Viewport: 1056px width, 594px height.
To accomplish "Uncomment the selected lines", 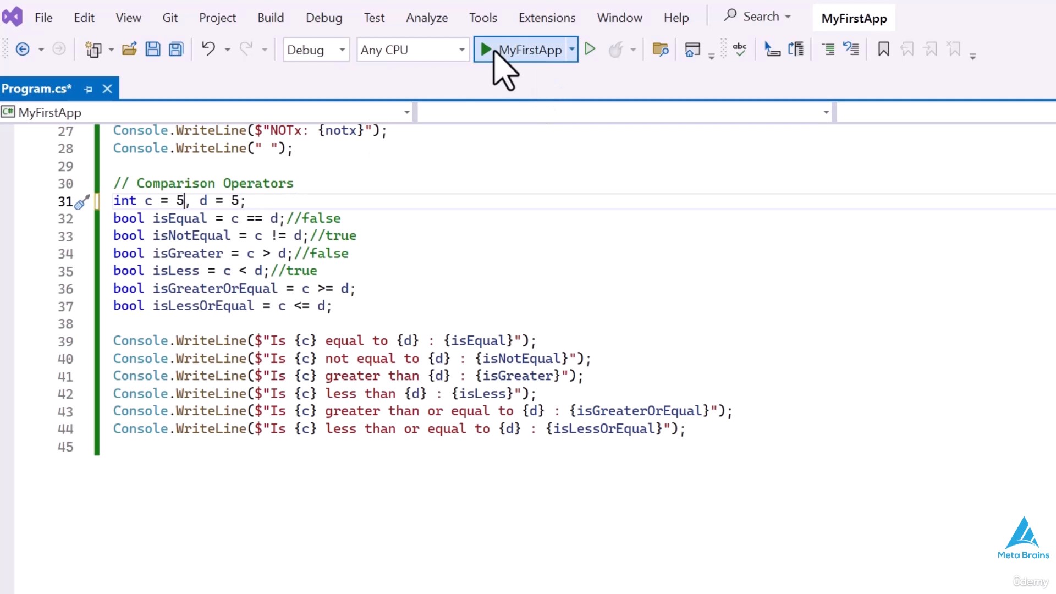I will tap(851, 50).
